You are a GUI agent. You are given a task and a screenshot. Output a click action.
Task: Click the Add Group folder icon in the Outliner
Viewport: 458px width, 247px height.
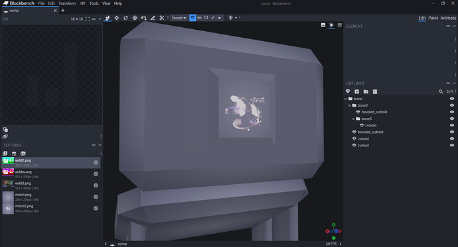coord(366,91)
